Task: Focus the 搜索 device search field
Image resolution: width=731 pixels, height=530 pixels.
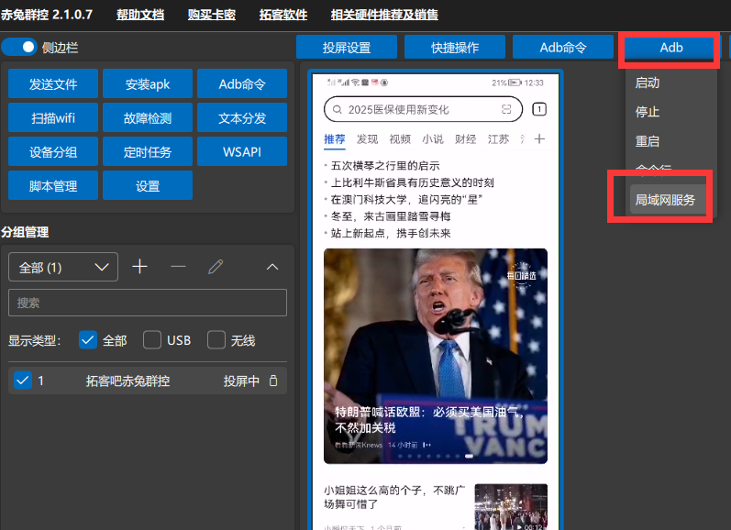Action: click(148, 303)
